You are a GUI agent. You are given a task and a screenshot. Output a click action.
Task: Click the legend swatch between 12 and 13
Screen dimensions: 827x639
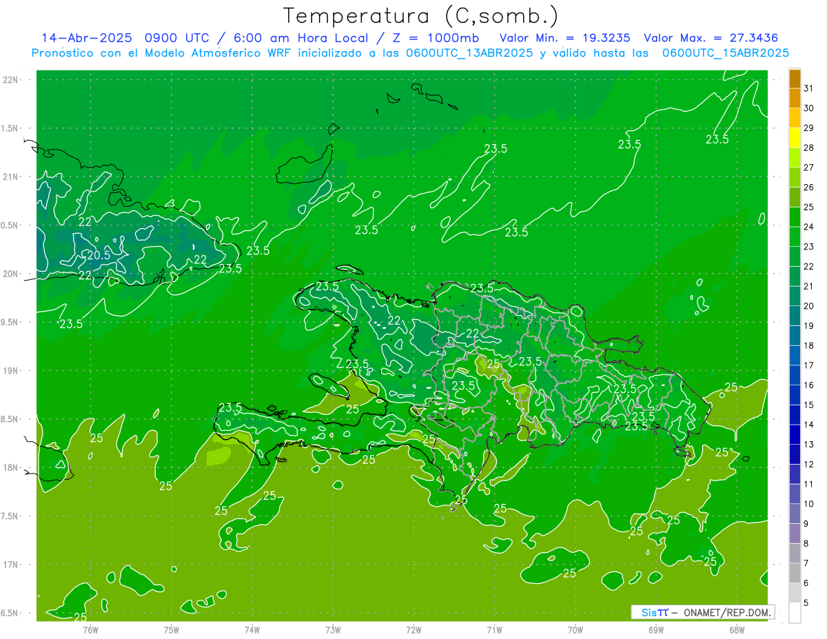(795, 454)
